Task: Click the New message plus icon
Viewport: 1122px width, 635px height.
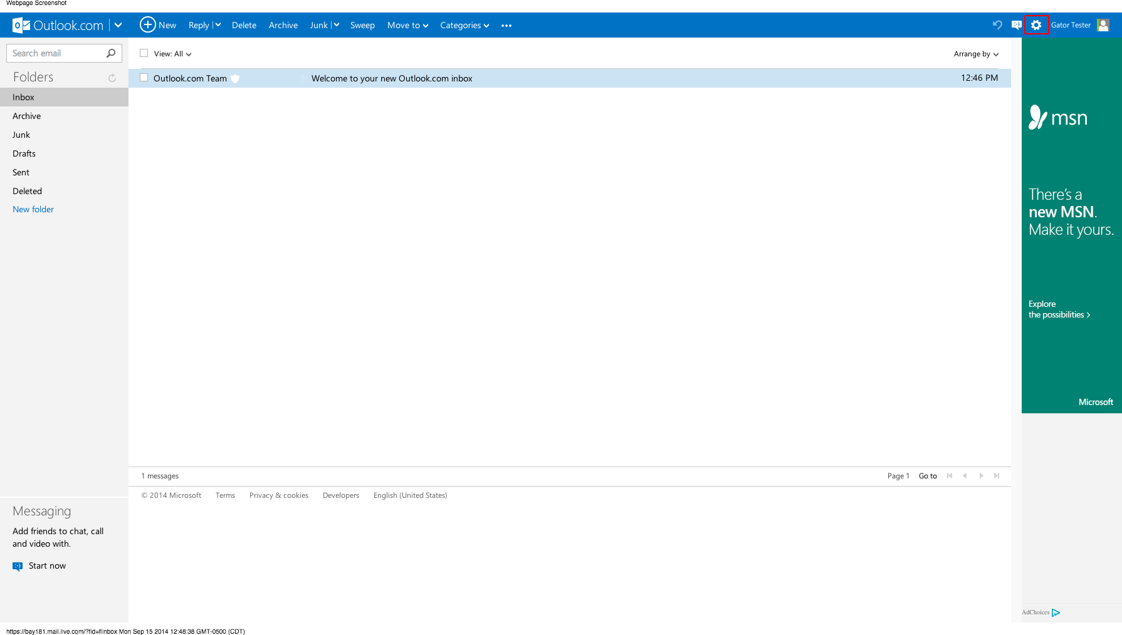Action: [148, 24]
